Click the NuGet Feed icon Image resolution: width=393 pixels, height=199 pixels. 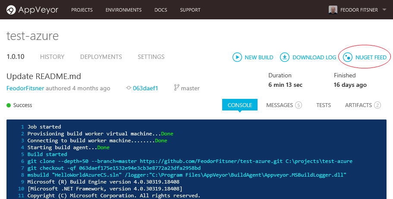348,57
